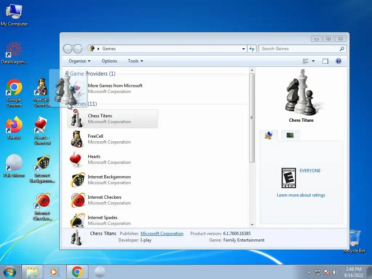This screenshot has height=279, width=372.
Task: Open Pale Moon desktop shortcut
Action: click(14, 166)
